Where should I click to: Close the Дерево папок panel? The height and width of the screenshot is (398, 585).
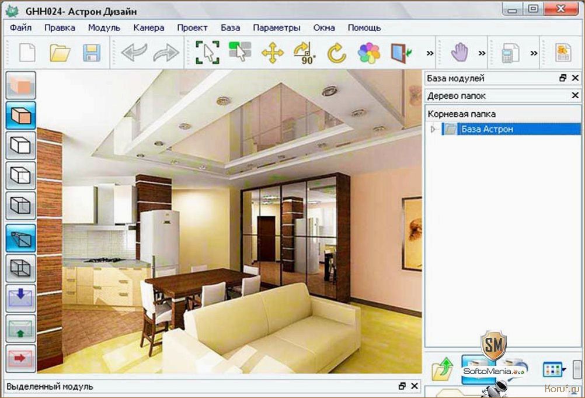pos(575,95)
